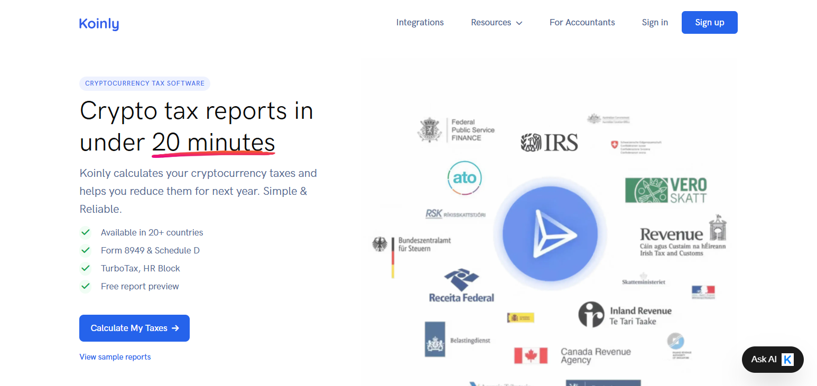This screenshot has width=817, height=386.
Task: Click the Receita Federal logo
Action: coord(461,286)
